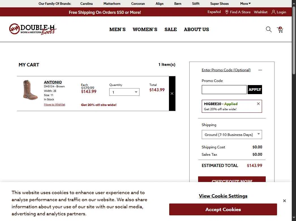Image resolution: width=296 pixels, height=221 pixels.
Task: Click the Double-H Boots logo
Action: point(33,29)
